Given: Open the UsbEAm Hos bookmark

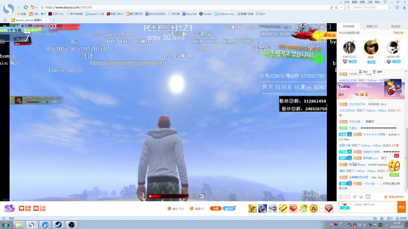Looking at the screenshot, I should click(x=224, y=14).
